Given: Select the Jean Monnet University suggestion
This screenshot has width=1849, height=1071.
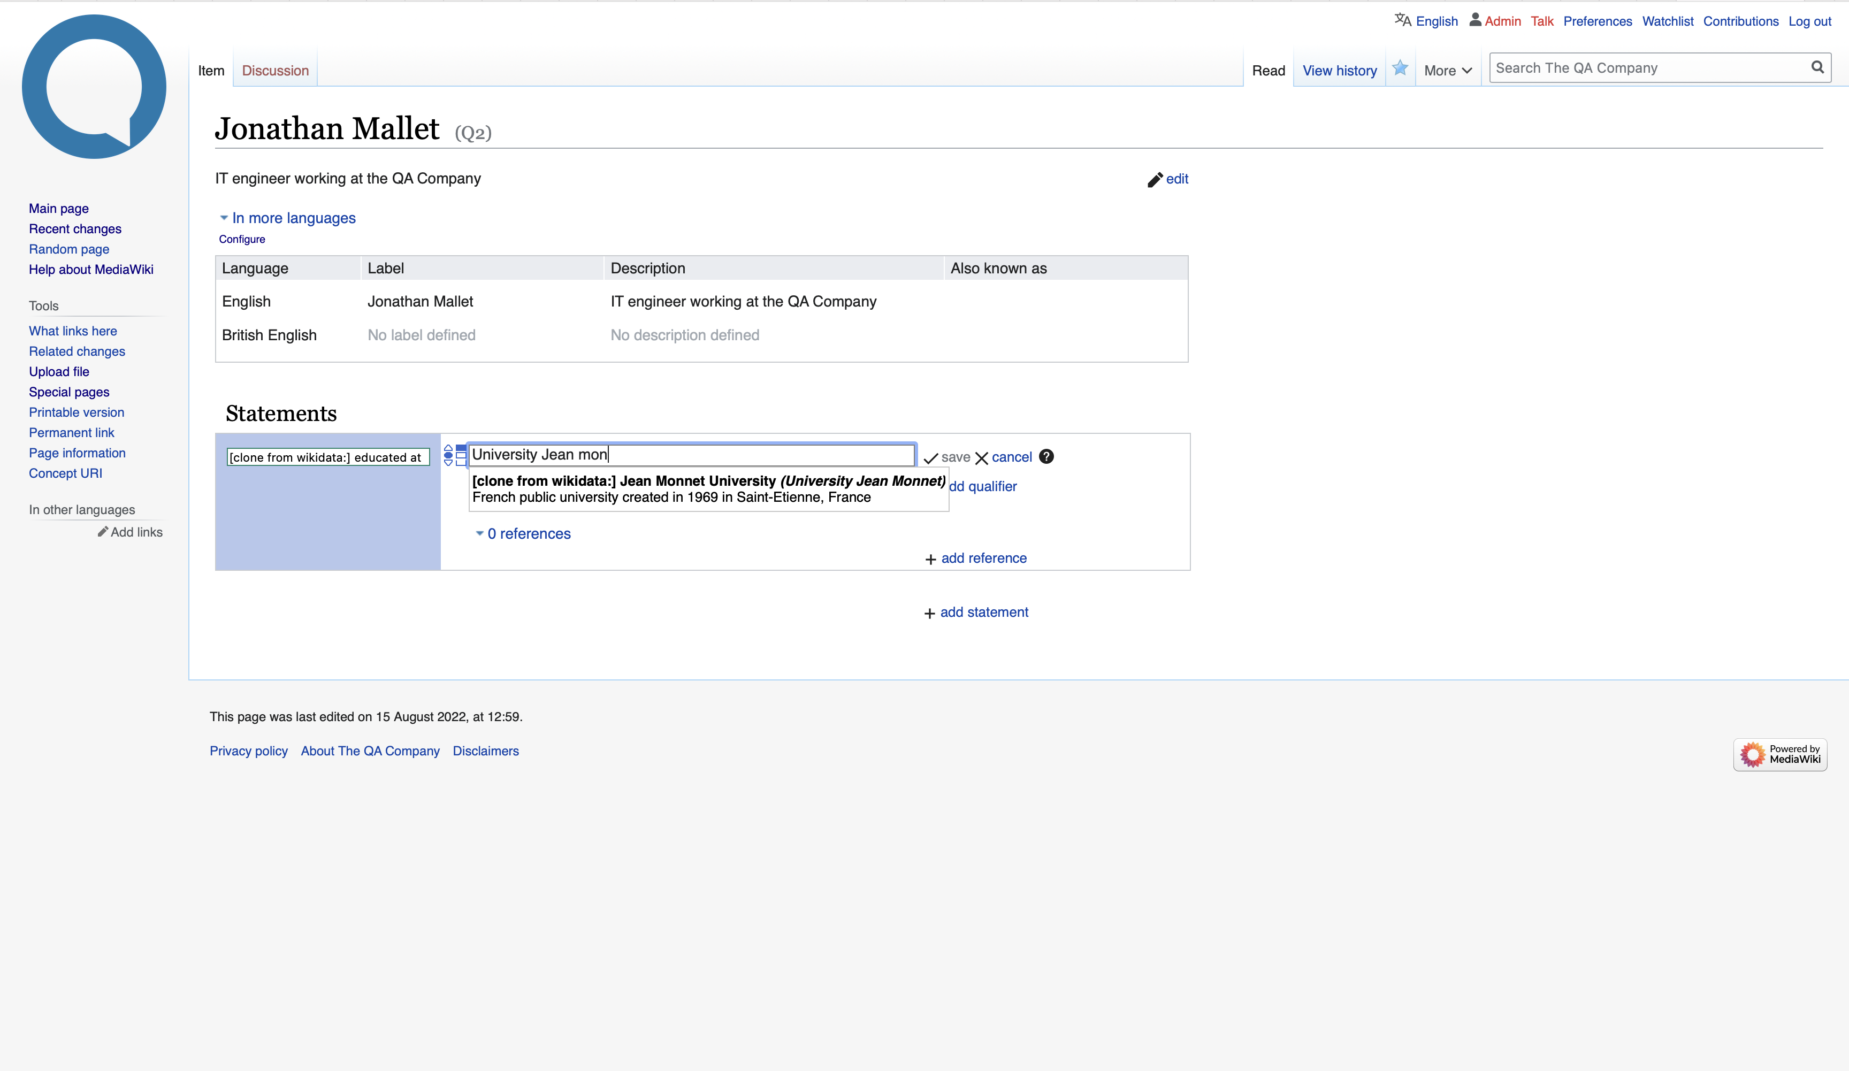Looking at the screenshot, I should (709, 488).
